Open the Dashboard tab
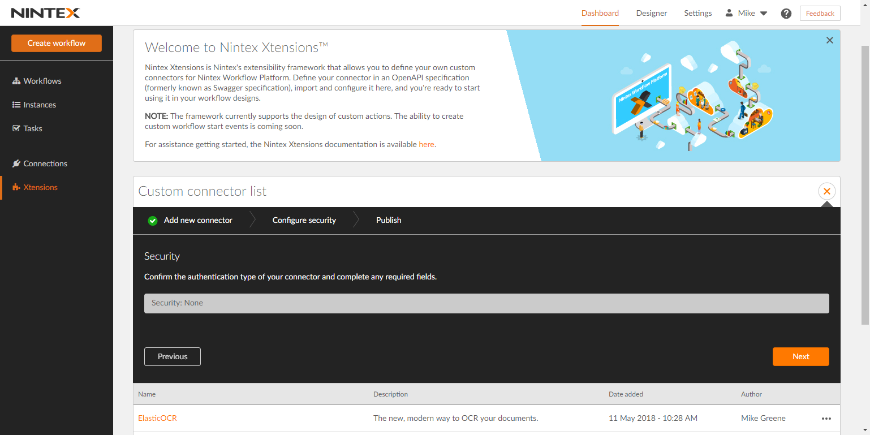 (x=600, y=13)
